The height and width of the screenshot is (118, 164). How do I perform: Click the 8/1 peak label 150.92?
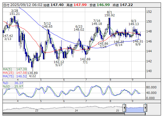coord(110,15)
